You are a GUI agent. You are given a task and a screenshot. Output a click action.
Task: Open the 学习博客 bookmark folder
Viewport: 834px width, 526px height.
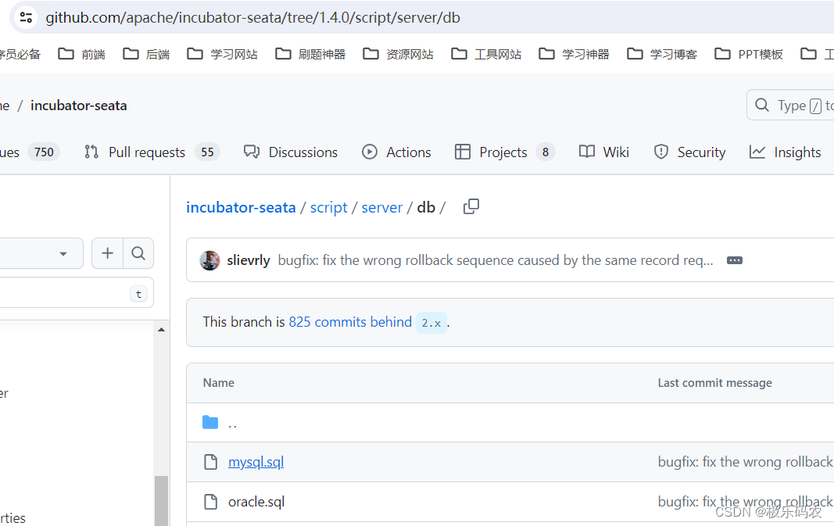point(662,54)
